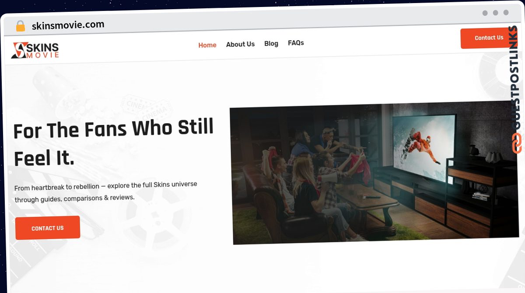Open the Home menu item
525x293 pixels.
pyautogui.click(x=207, y=45)
